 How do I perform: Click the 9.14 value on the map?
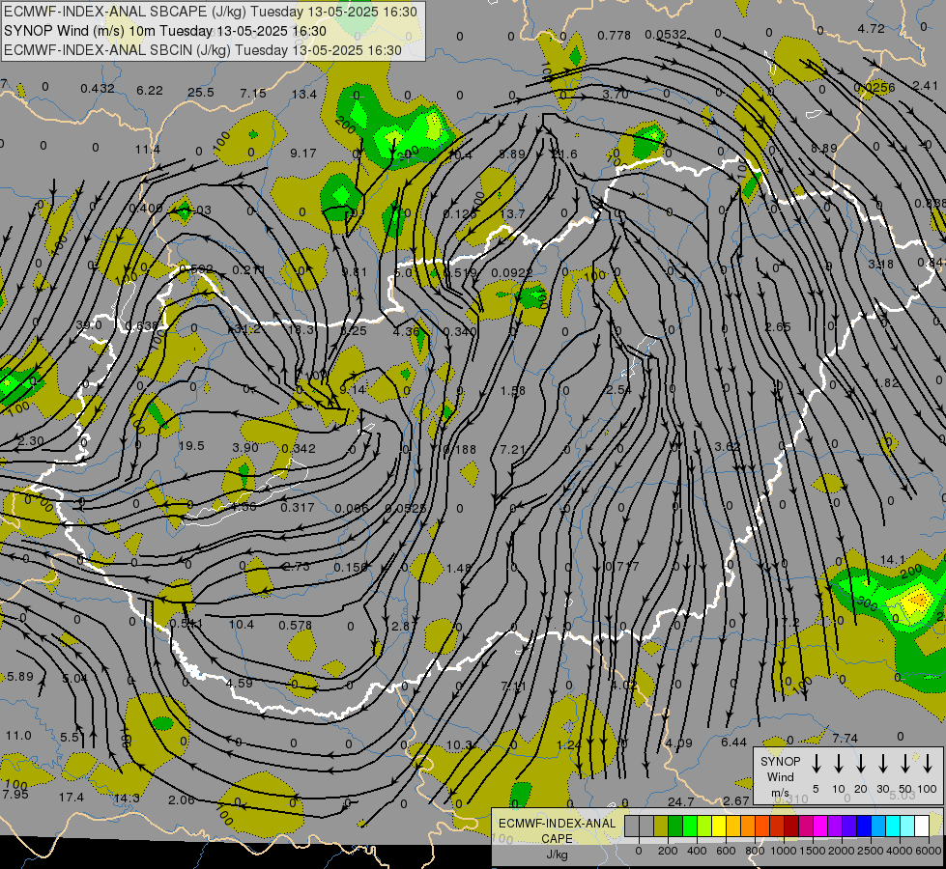pyautogui.click(x=353, y=389)
